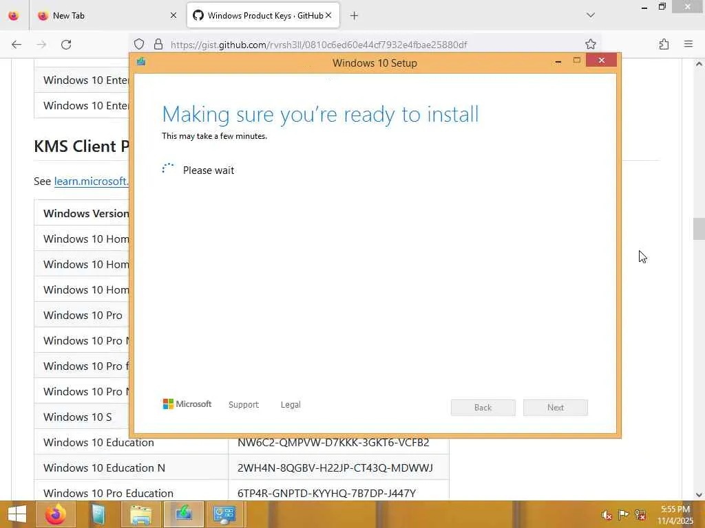Open the Support link in Setup
Viewport: 705px width, 528px height.
244,404
